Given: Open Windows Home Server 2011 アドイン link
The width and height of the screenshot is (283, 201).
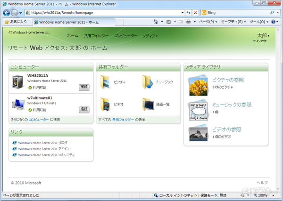Looking at the screenshot, I should pyautogui.click(x=44, y=149).
